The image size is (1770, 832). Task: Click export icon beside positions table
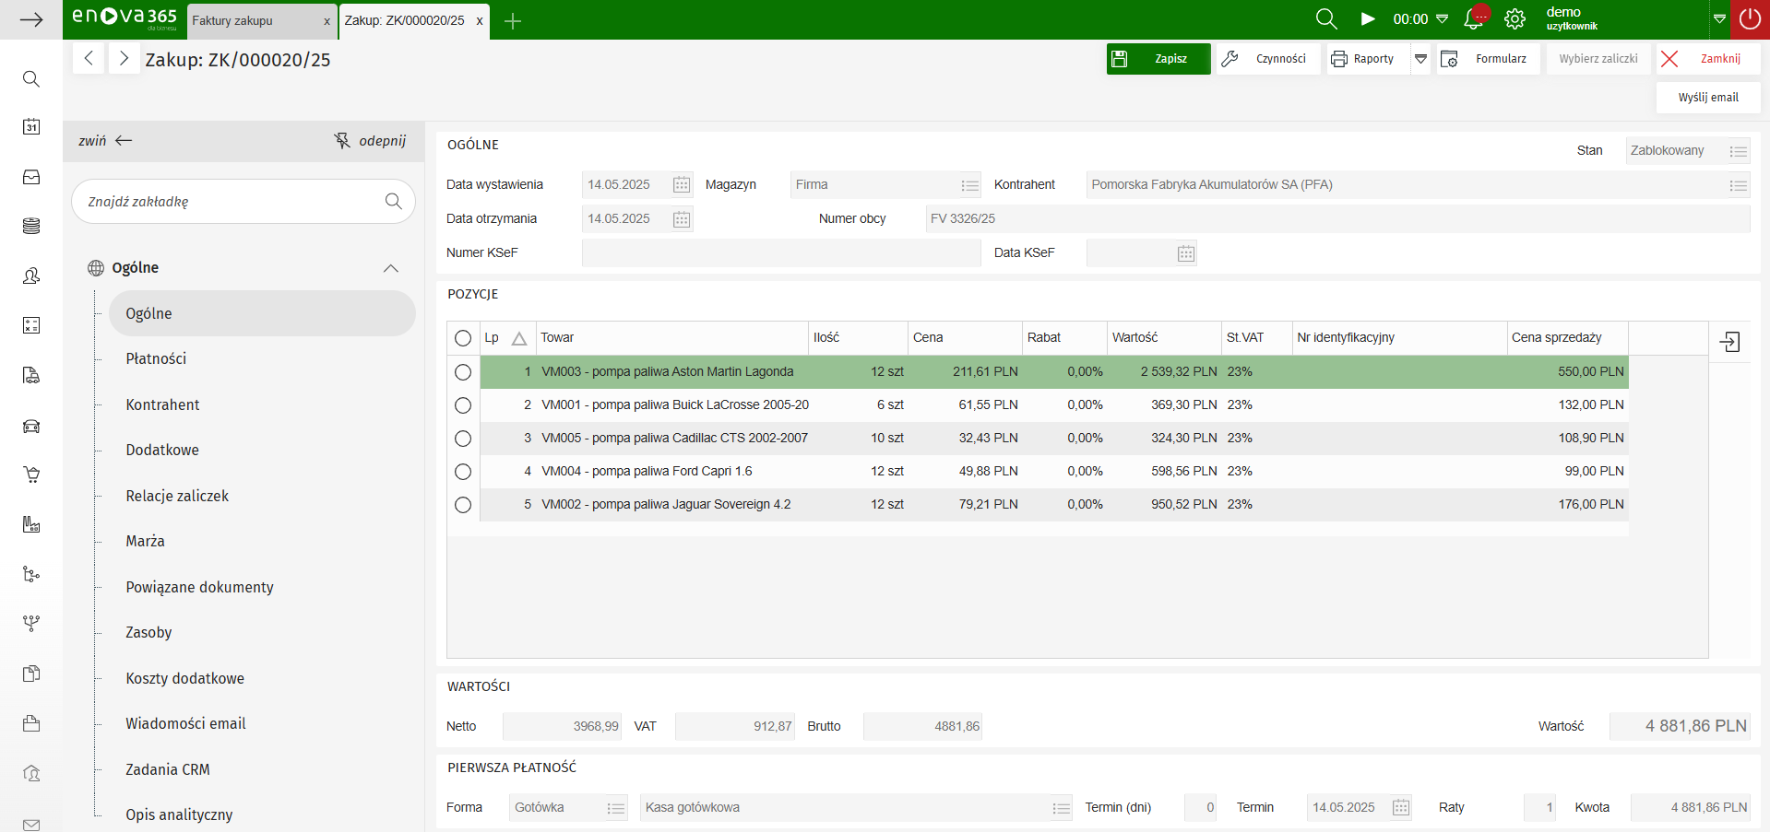click(x=1729, y=342)
